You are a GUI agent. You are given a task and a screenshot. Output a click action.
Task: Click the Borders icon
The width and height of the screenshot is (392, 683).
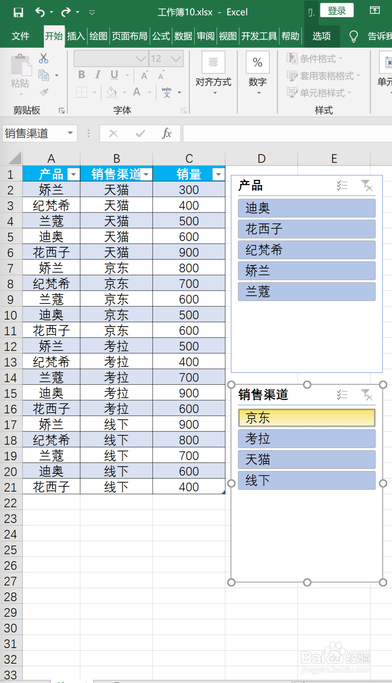(82, 93)
